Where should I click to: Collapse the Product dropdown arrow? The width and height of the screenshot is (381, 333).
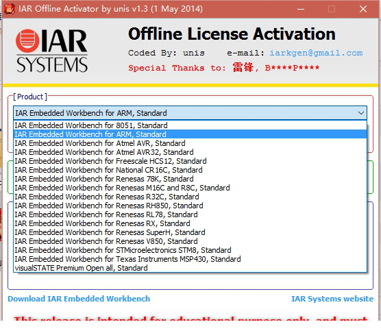coord(361,113)
